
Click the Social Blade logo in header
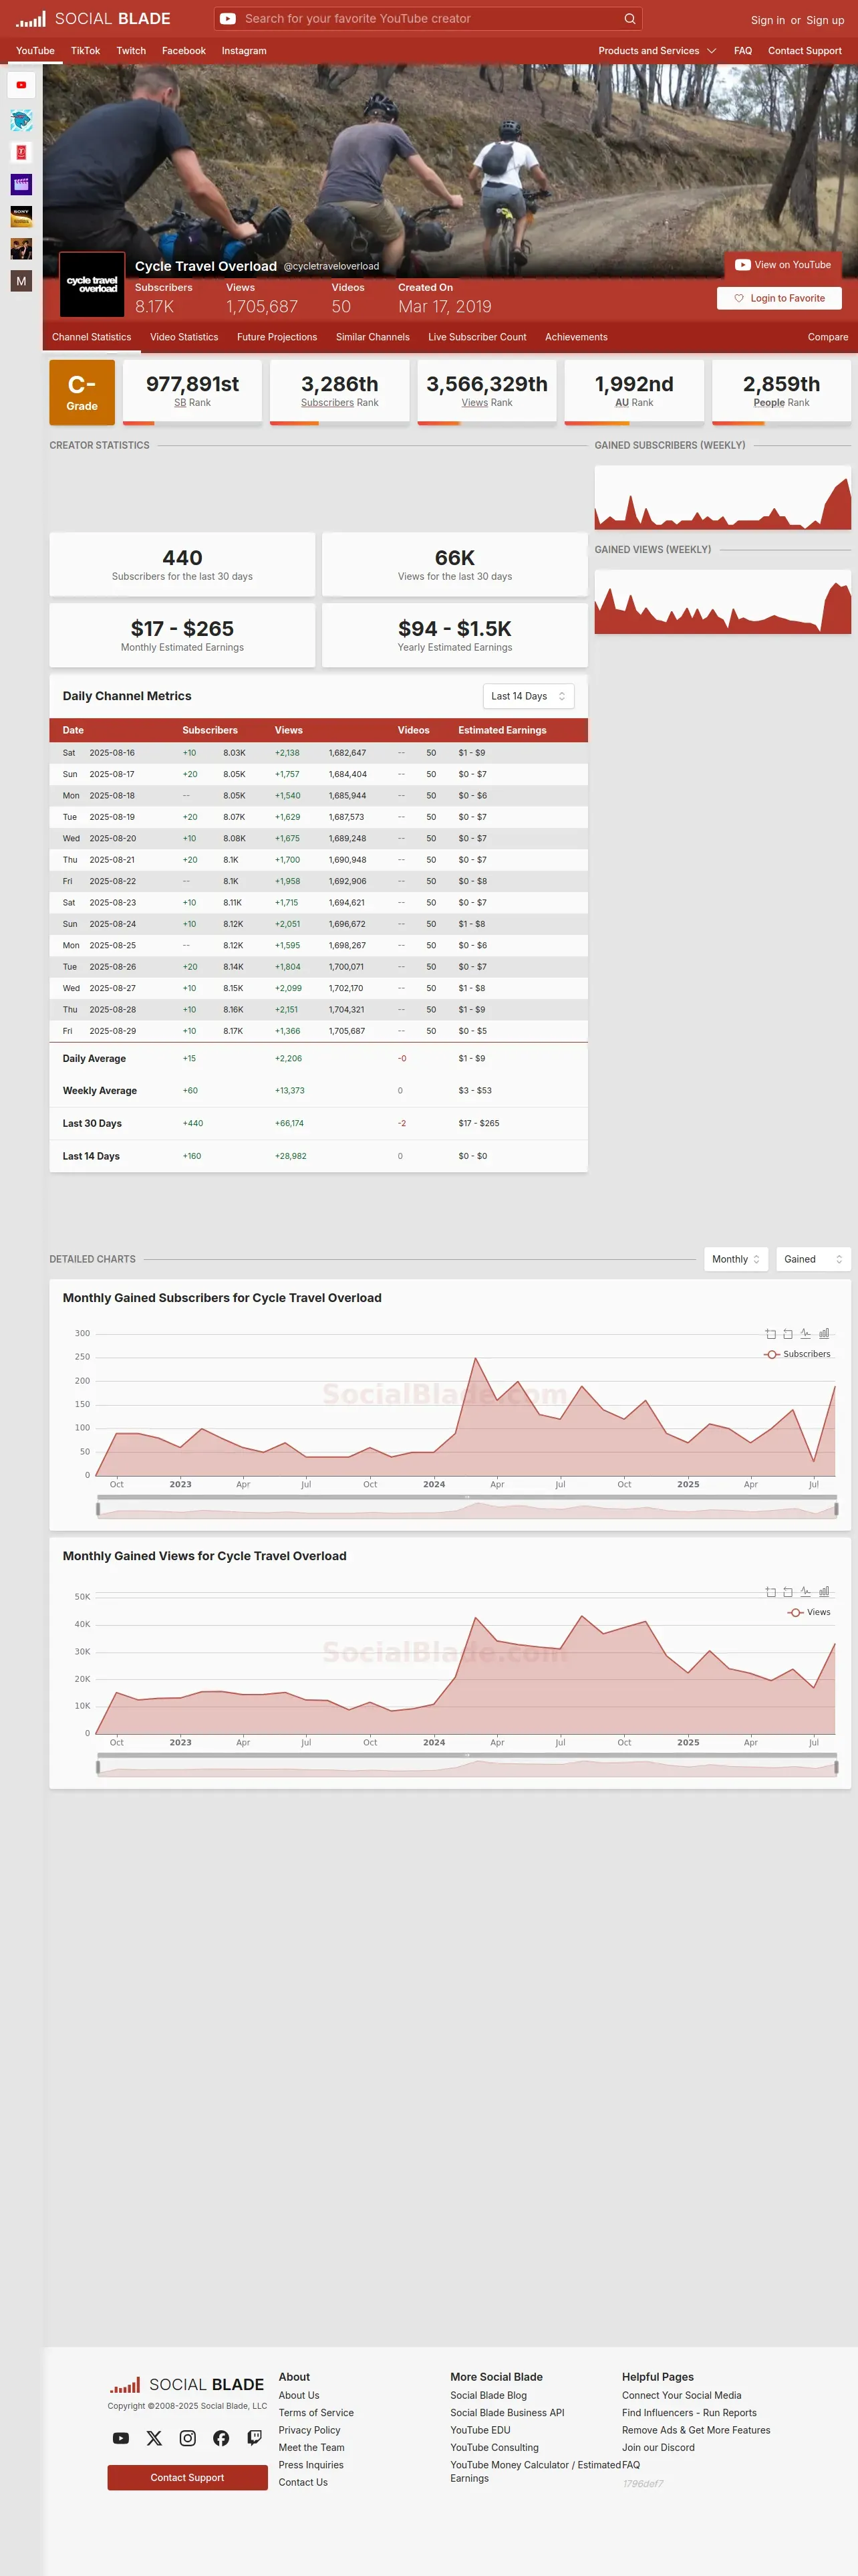tap(93, 18)
